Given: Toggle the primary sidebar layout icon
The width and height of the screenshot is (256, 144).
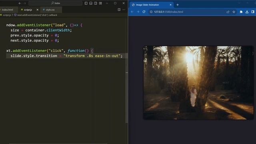Looking at the screenshot, I should [x=86, y=3].
